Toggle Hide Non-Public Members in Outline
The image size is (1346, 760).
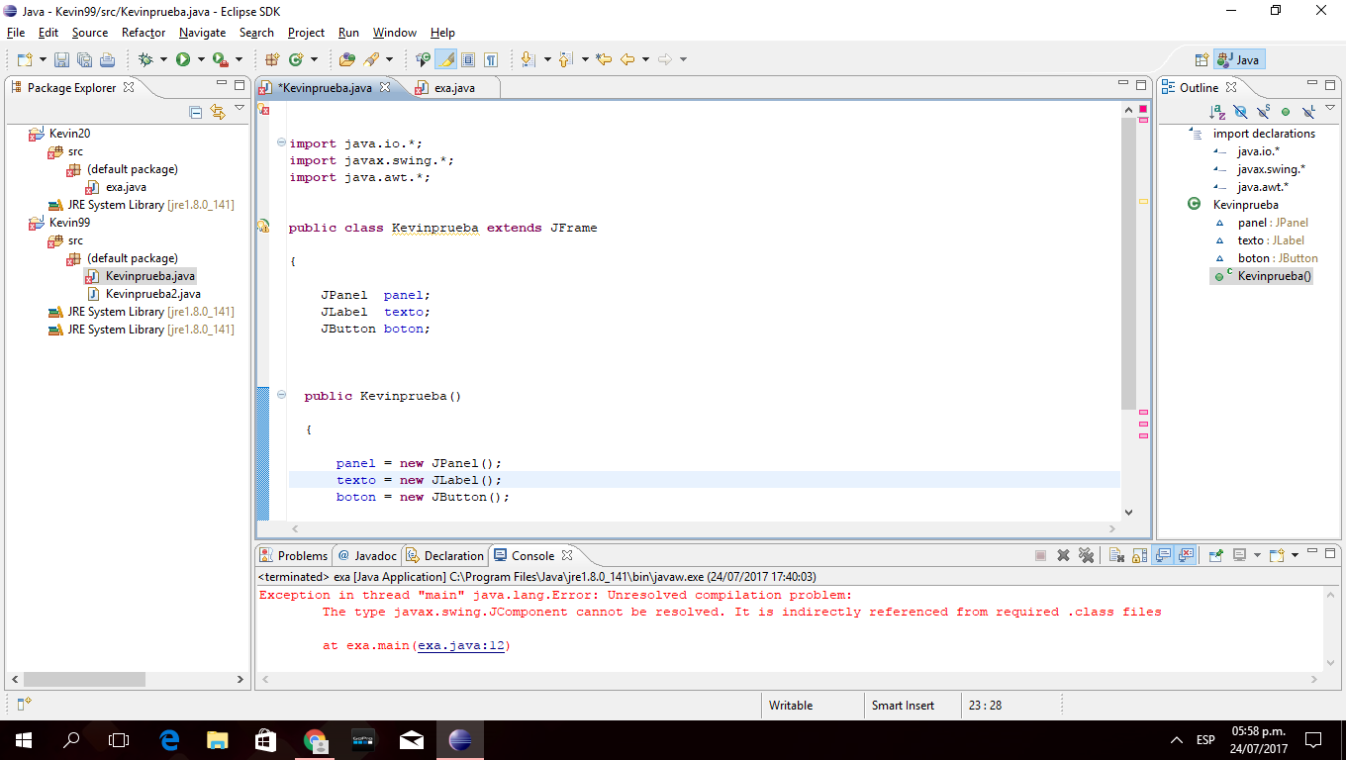point(1286,112)
